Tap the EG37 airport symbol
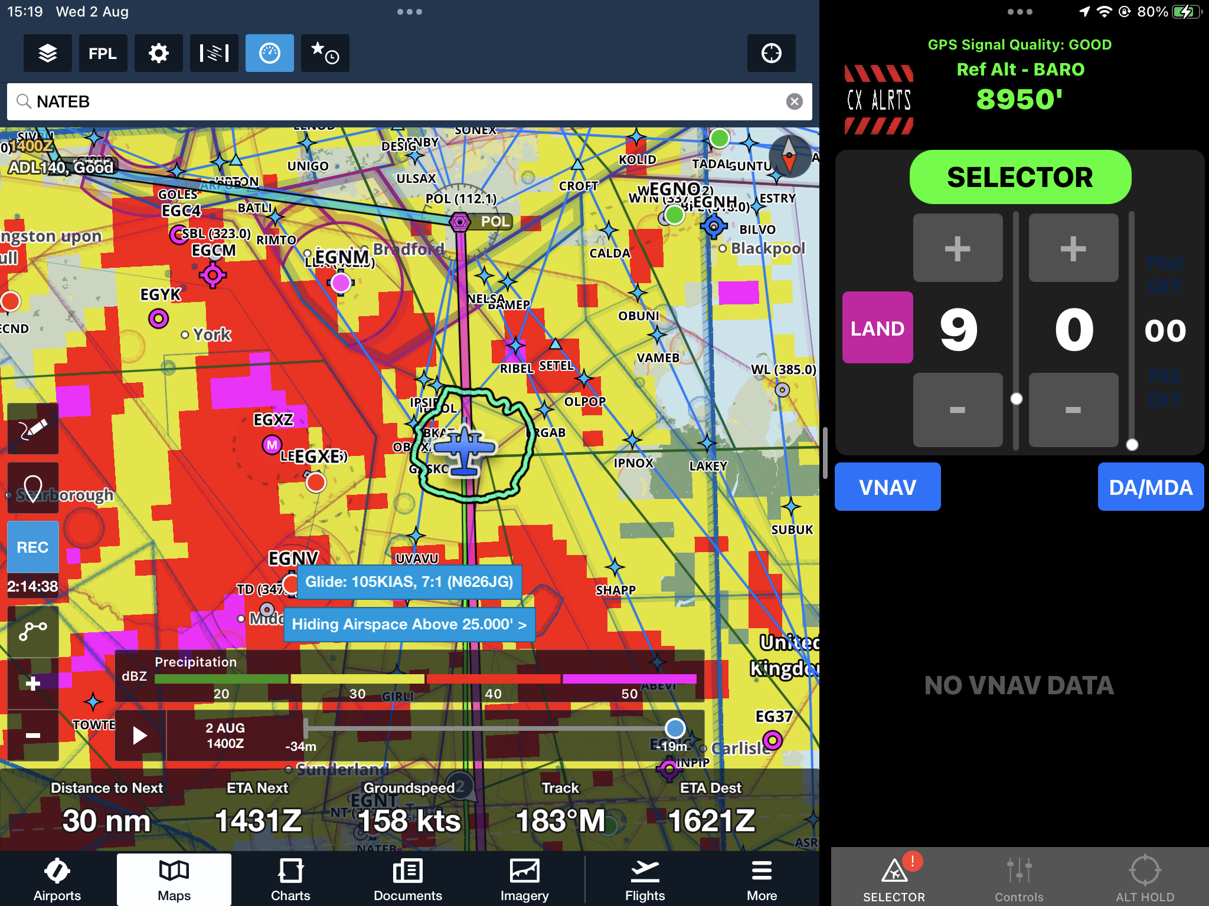This screenshot has height=906, width=1209. (x=772, y=740)
